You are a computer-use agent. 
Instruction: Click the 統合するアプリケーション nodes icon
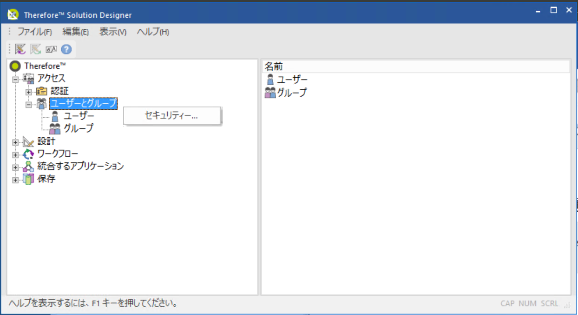point(29,167)
